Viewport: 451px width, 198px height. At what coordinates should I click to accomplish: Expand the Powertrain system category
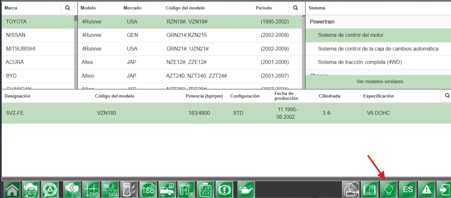point(326,22)
